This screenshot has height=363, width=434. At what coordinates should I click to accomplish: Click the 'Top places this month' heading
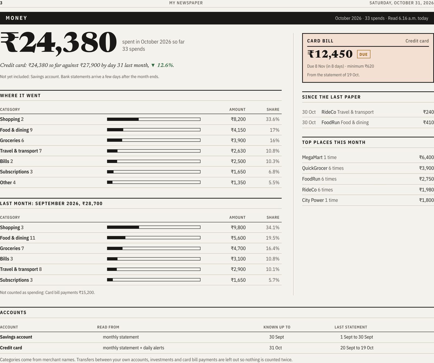(334, 142)
